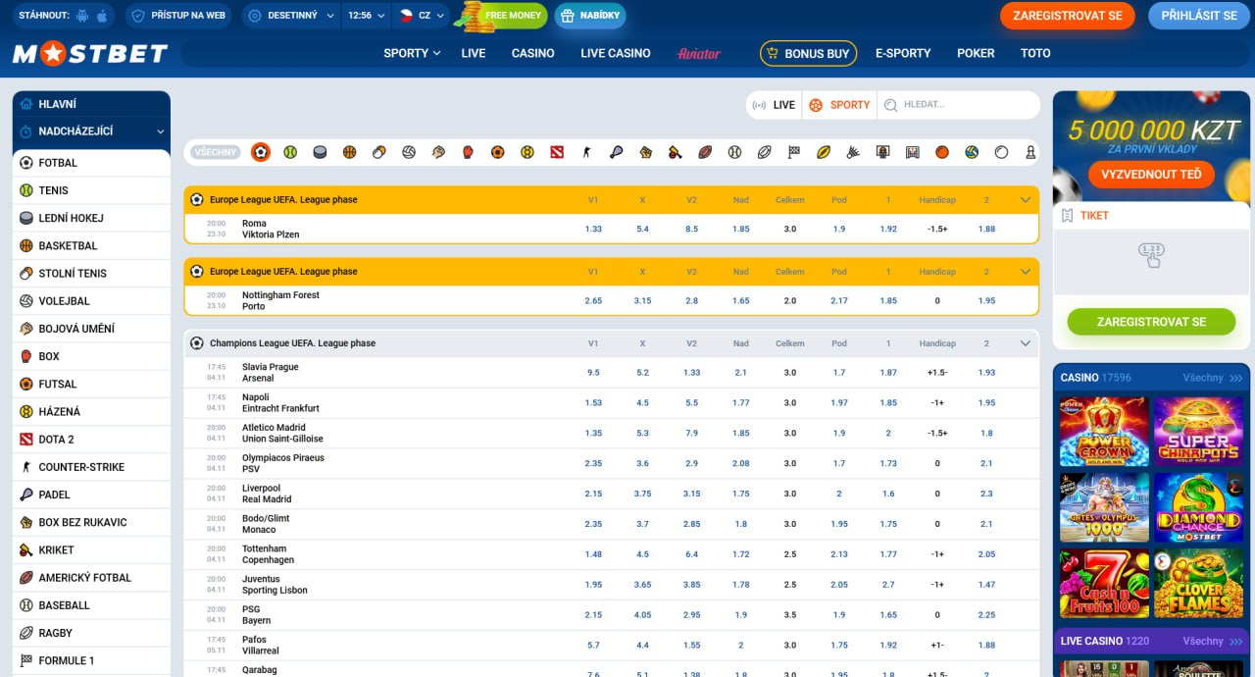The height and width of the screenshot is (677, 1255).
Task: Open Ragby in the left sidebar
Action: point(91,633)
